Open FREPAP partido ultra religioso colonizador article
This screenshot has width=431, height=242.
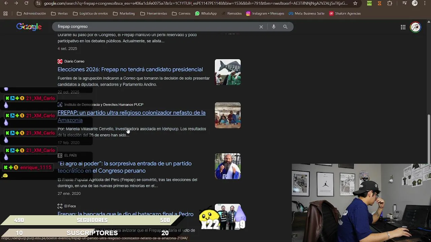131,116
